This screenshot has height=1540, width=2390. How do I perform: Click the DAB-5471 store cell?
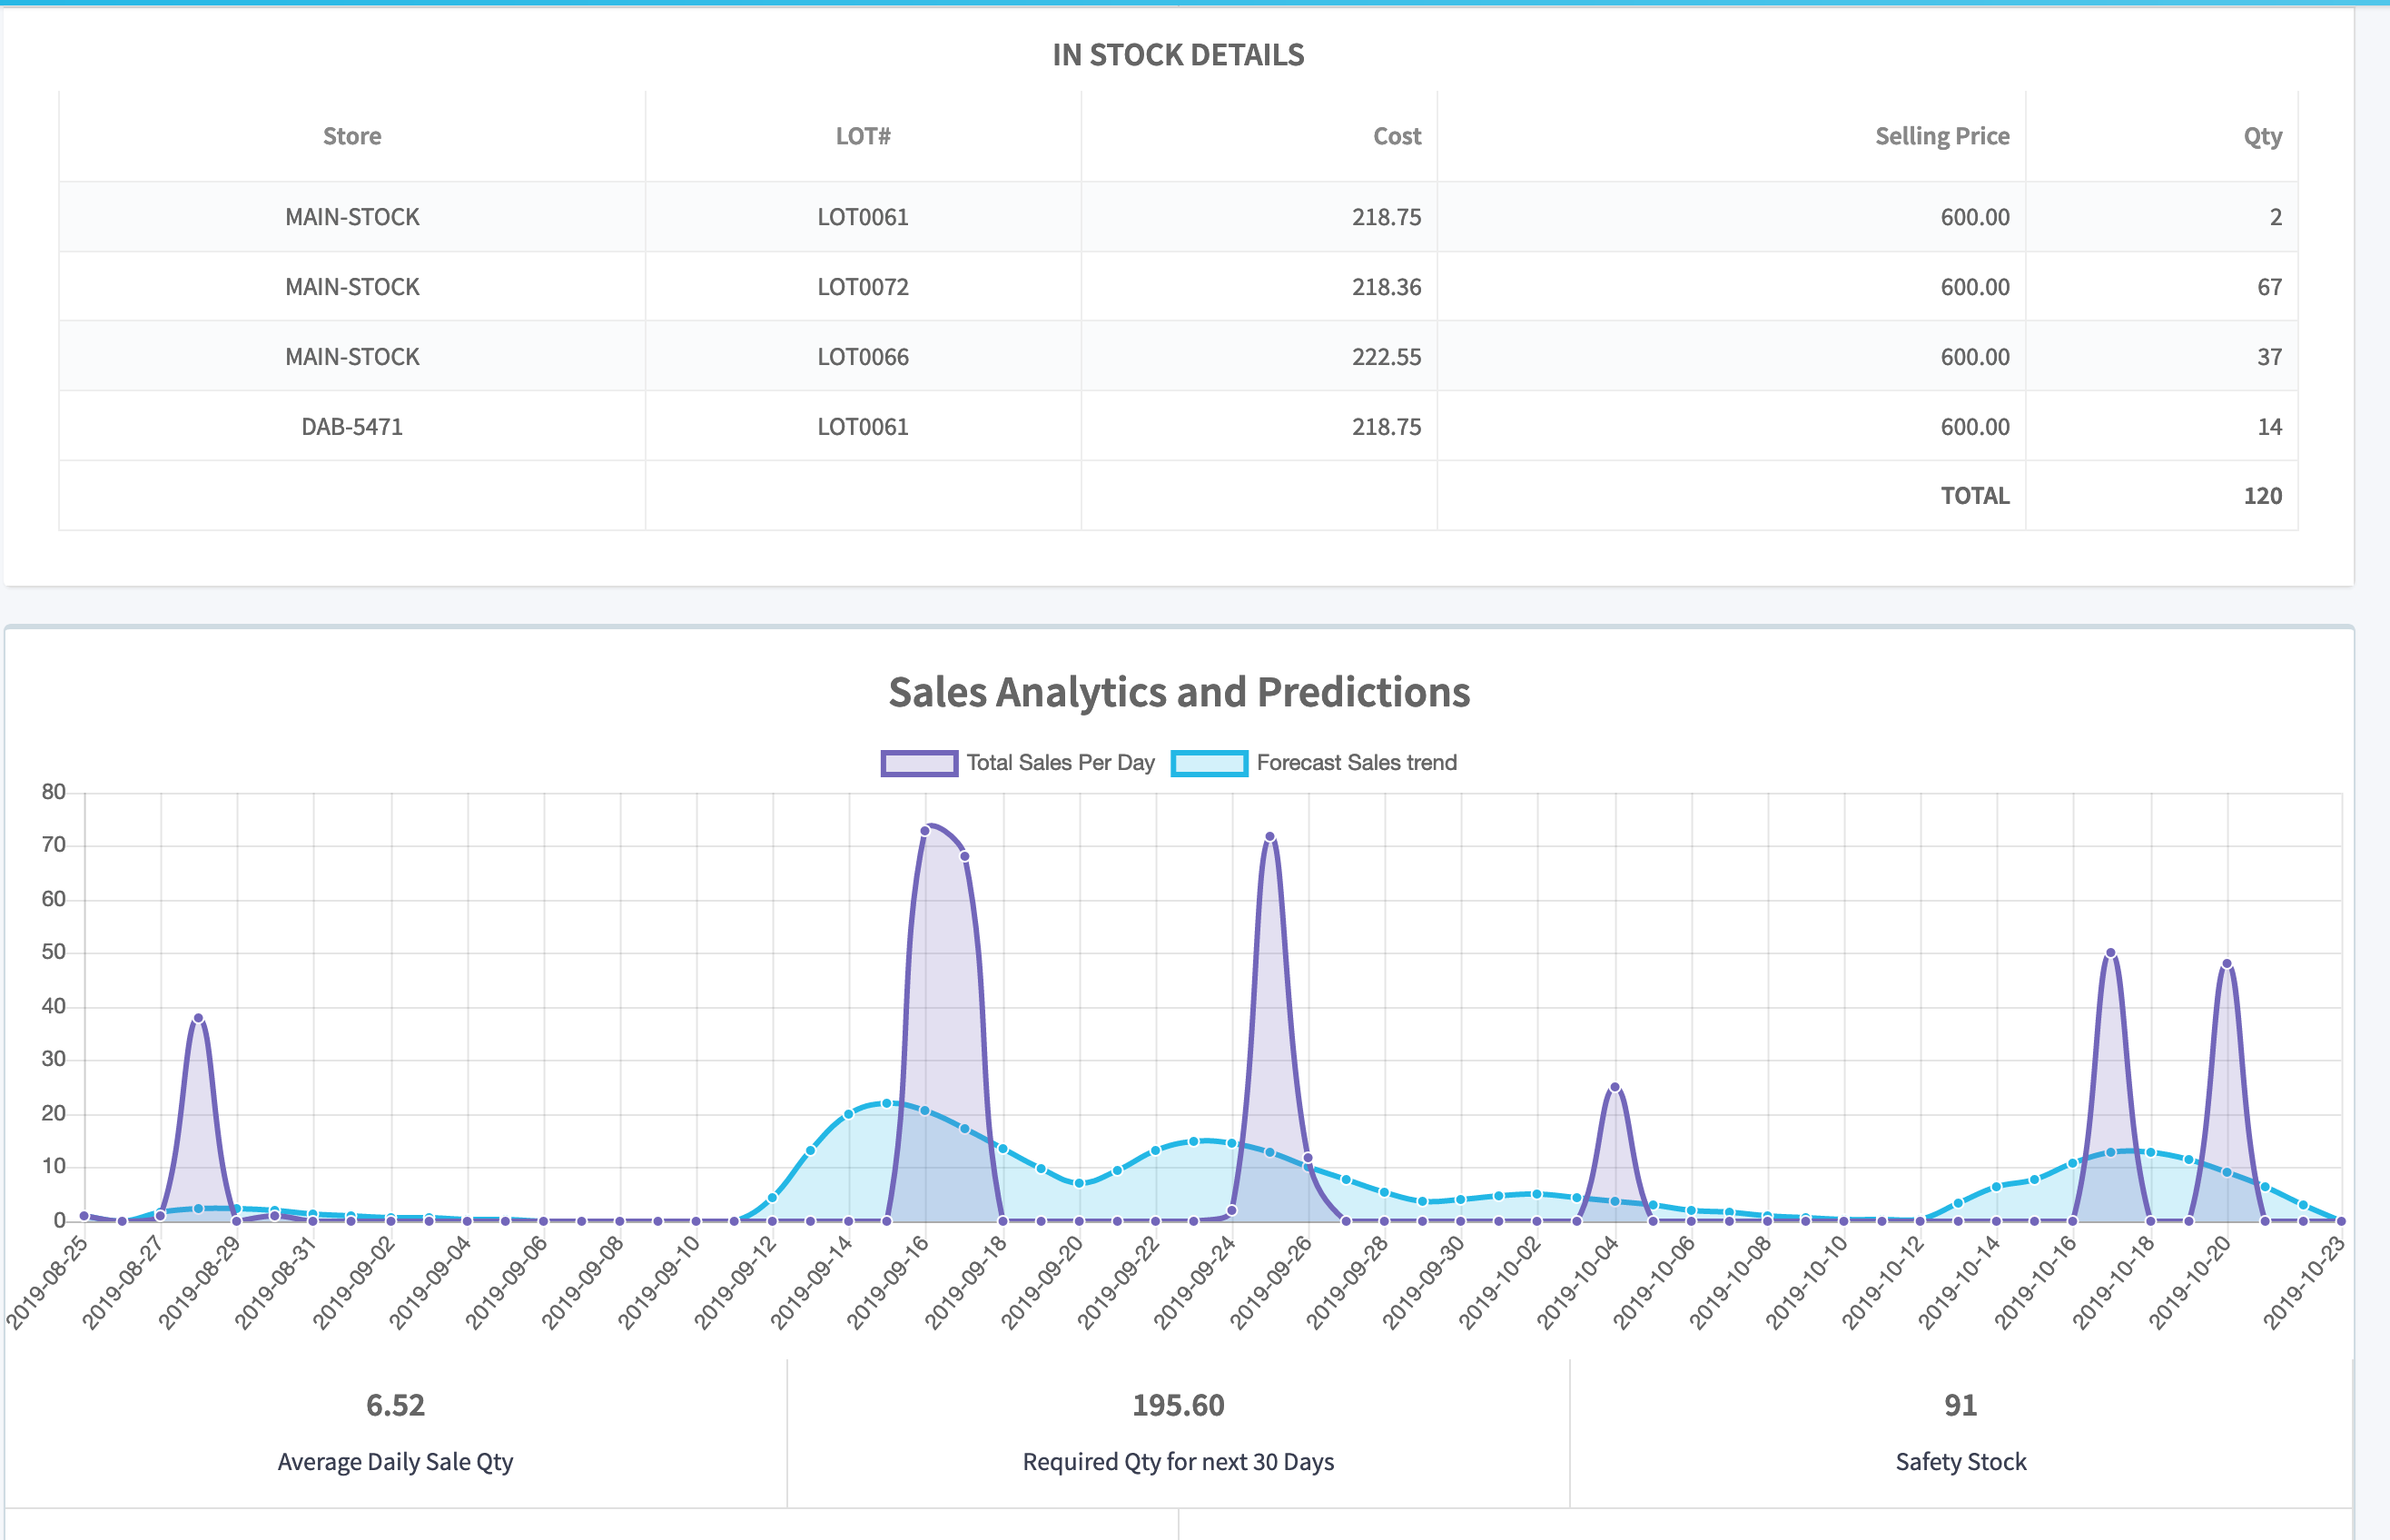click(352, 427)
